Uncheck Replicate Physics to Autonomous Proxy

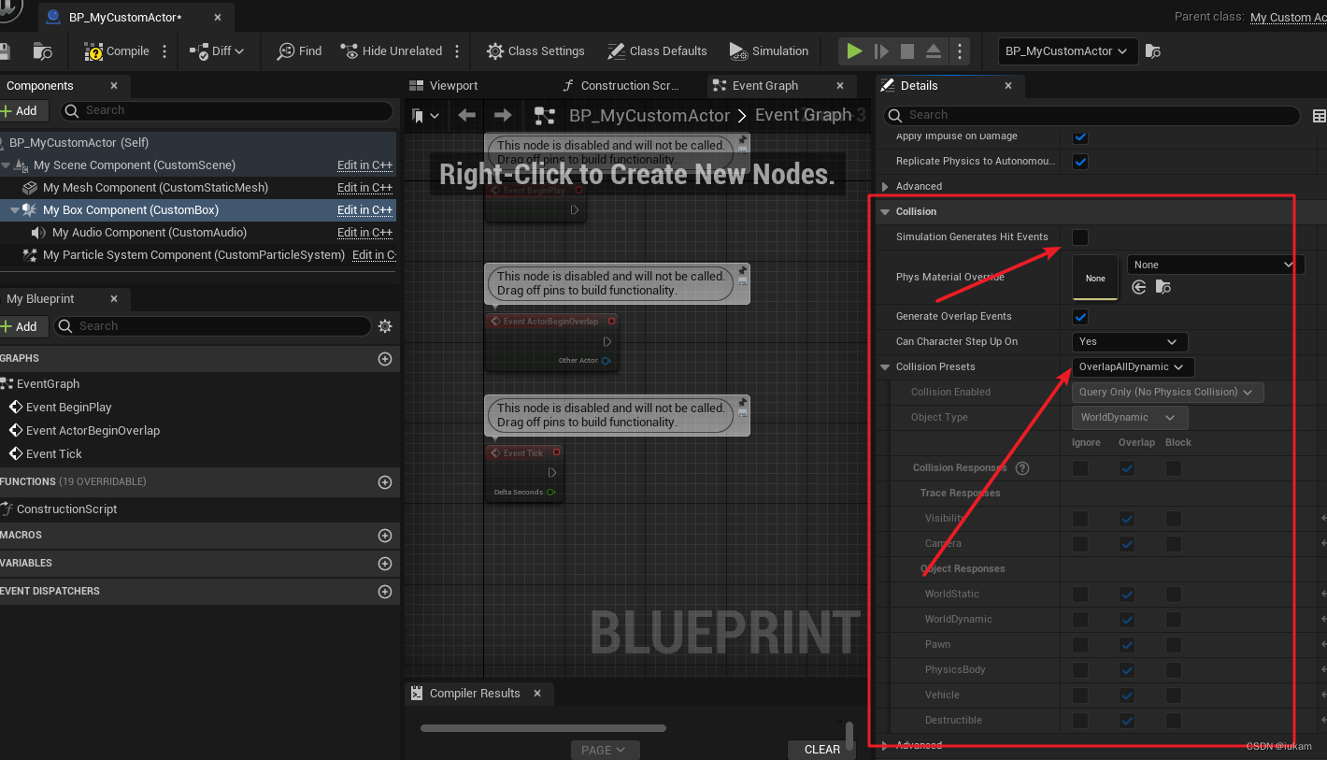1080,162
